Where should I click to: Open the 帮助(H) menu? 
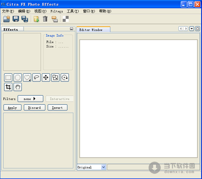coord(105,11)
